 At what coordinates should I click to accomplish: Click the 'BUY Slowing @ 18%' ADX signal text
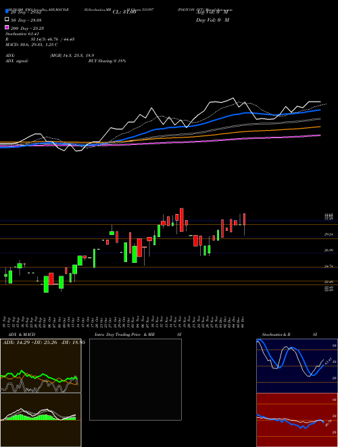click(107, 61)
